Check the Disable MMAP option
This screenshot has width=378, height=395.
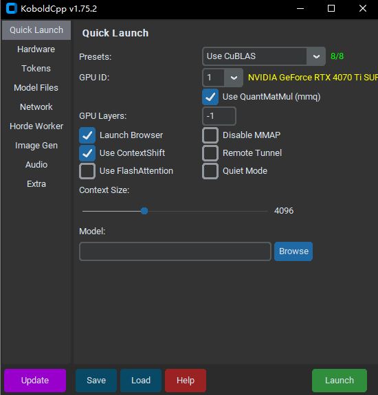pyautogui.click(x=210, y=135)
